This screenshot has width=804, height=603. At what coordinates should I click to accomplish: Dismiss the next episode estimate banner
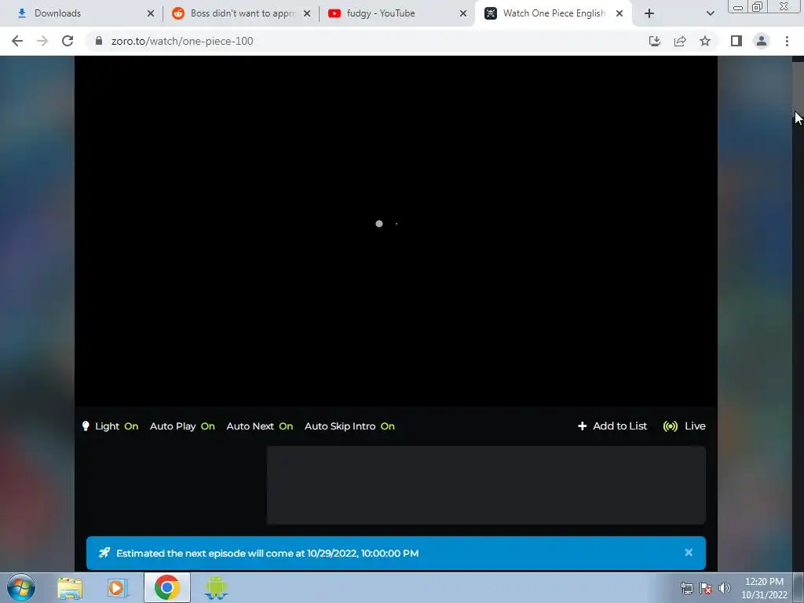point(689,552)
